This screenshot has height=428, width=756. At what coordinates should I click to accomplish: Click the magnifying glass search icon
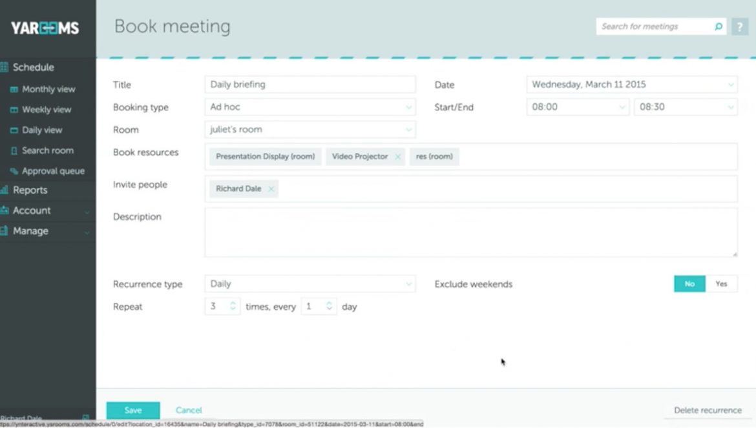click(717, 26)
